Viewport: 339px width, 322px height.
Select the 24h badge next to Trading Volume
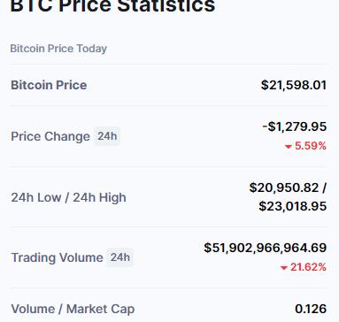pyautogui.click(x=119, y=257)
